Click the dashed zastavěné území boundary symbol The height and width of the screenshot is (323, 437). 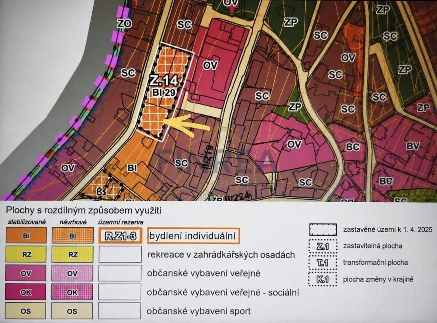(323, 230)
